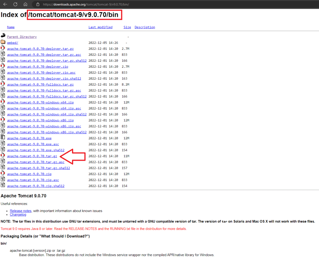
Task: Download apache-tomcat-9.0.70.zip
Action: click(x=29, y=174)
